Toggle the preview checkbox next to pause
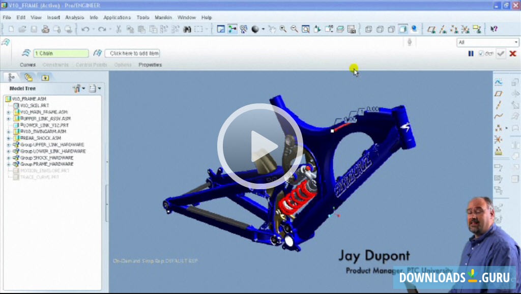Screen dimensions: 521x294 tap(481, 53)
